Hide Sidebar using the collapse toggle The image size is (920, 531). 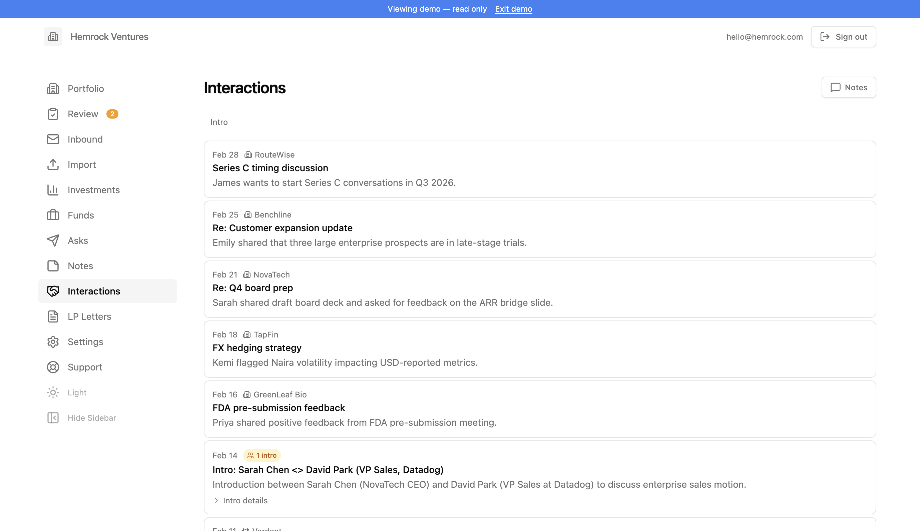pos(82,418)
